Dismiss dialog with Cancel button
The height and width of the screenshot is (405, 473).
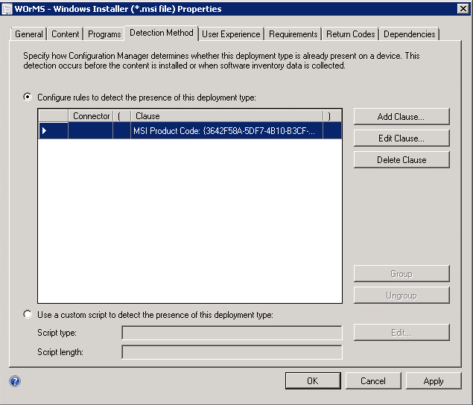click(373, 381)
